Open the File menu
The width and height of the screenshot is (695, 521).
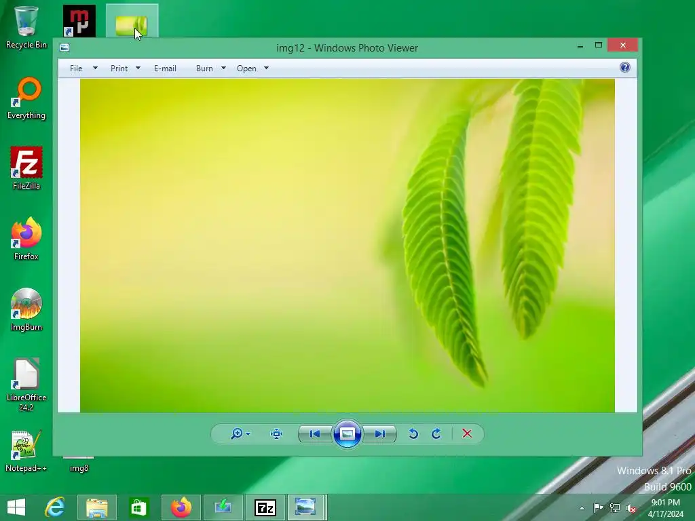(76, 69)
